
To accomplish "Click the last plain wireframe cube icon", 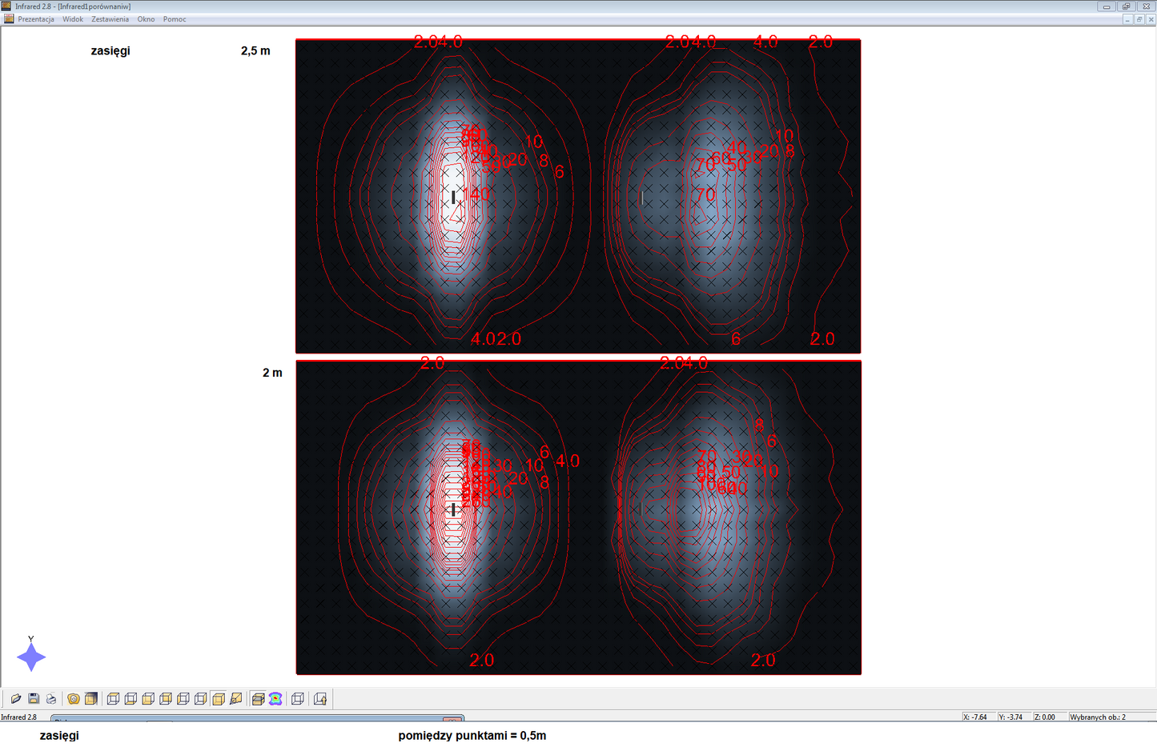I will (x=297, y=699).
